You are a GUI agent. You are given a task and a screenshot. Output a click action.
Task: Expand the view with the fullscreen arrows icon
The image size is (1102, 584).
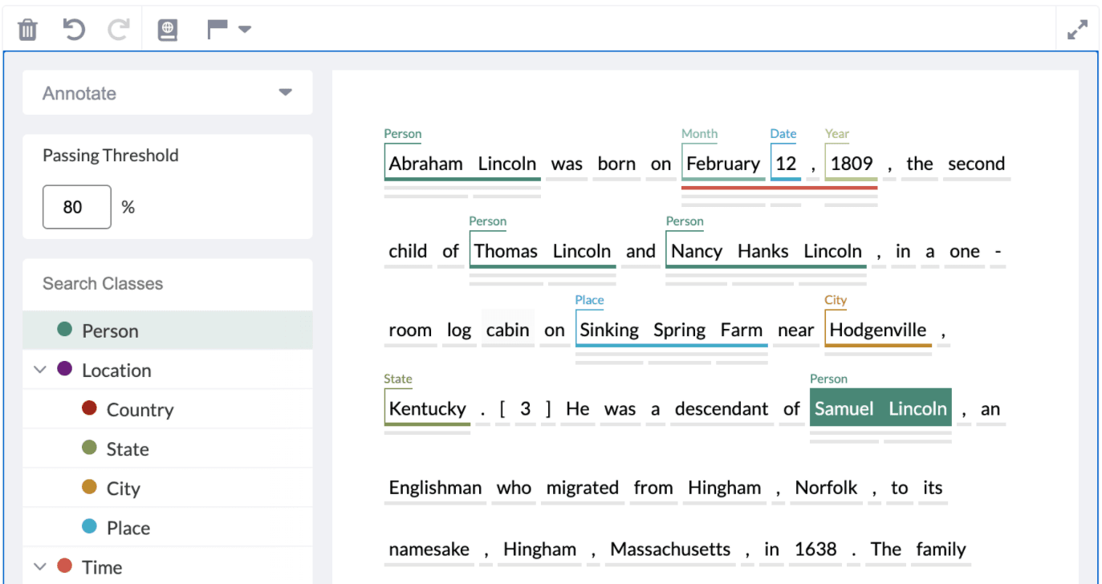pos(1077,29)
